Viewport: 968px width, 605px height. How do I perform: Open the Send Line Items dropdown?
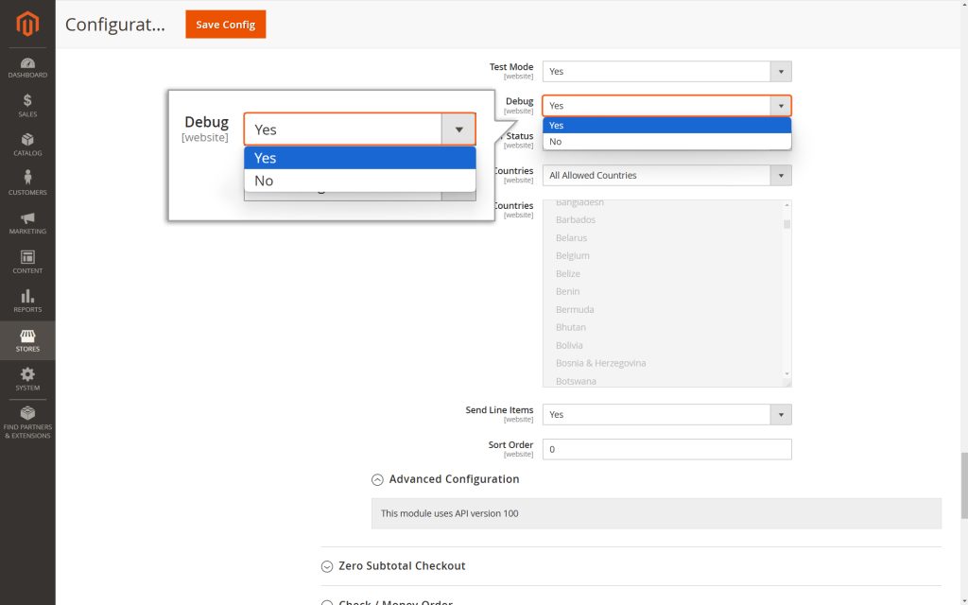(666, 415)
